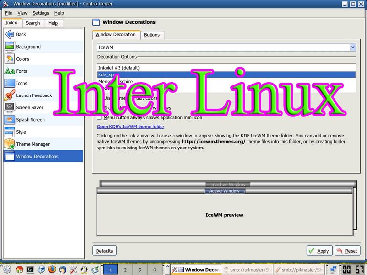This screenshot has height=275, width=367.
Task: Open Background settings via its monitor icon
Action: point(10,46)
